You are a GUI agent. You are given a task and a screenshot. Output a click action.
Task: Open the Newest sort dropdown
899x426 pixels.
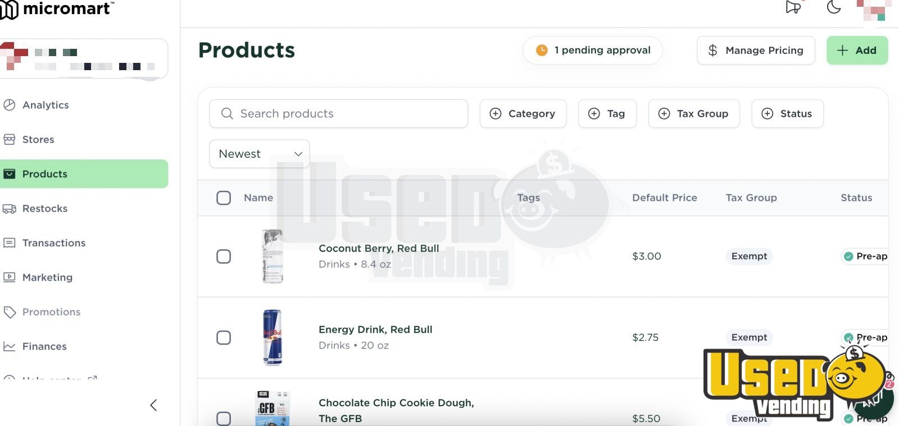pos(259,154)
